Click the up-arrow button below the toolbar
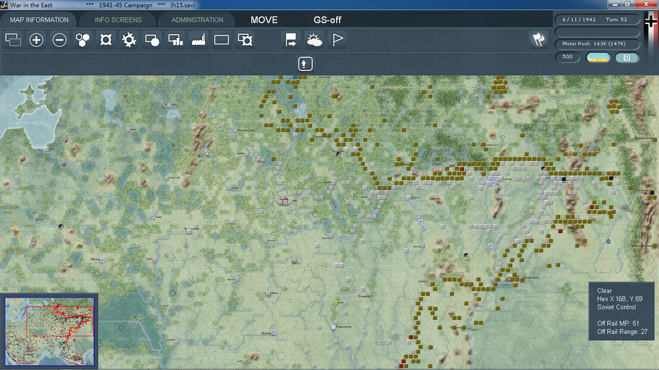 pos(305,64)
